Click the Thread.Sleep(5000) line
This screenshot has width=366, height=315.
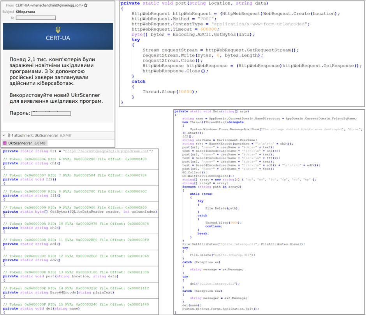[223, 223]
